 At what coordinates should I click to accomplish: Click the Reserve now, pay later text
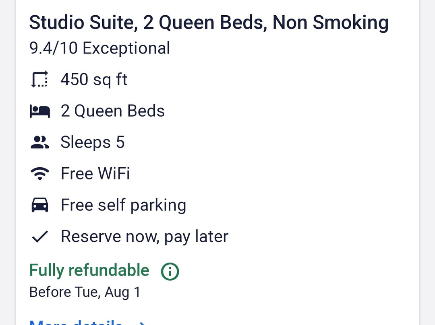pyautogui.click(x=144, y=236)
